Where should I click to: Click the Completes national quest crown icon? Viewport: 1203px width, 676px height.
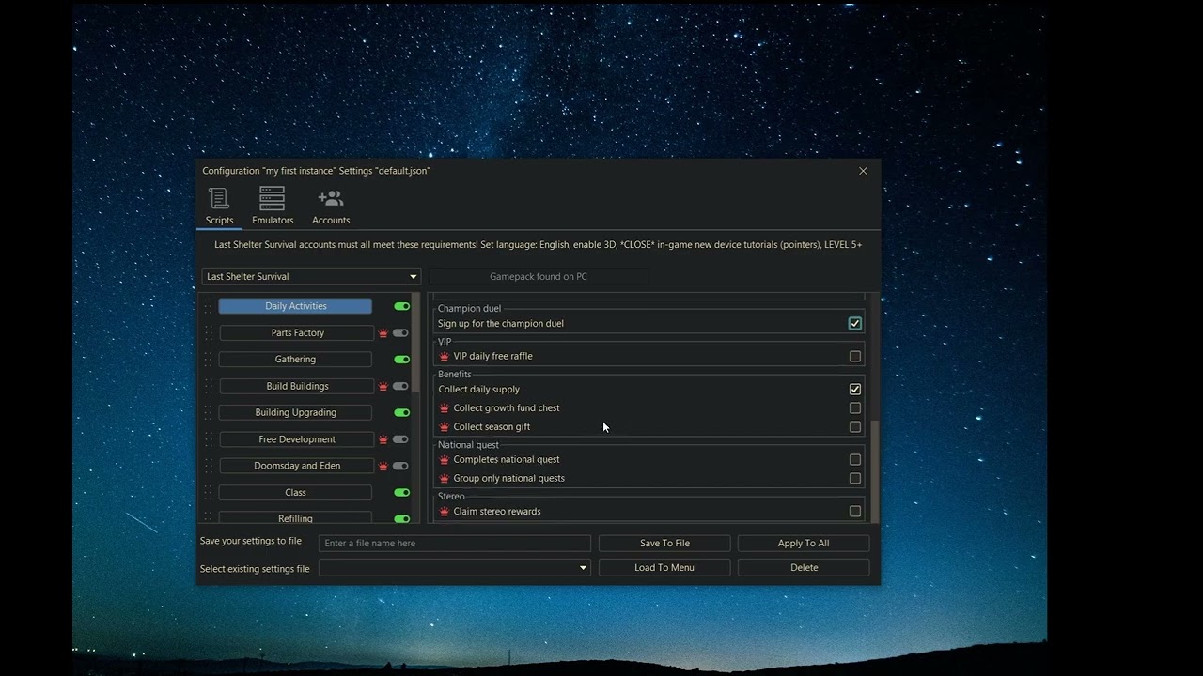[445, 459]
